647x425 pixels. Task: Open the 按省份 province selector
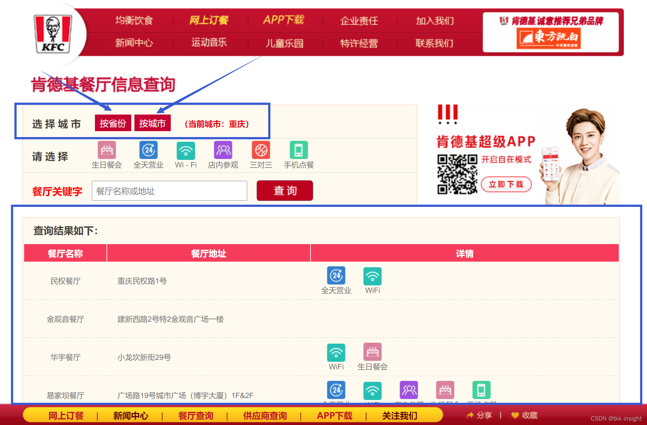coord(113,123)
